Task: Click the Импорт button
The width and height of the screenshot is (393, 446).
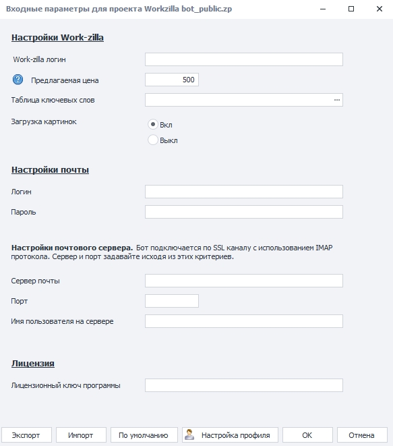Action: pos(81,435)
